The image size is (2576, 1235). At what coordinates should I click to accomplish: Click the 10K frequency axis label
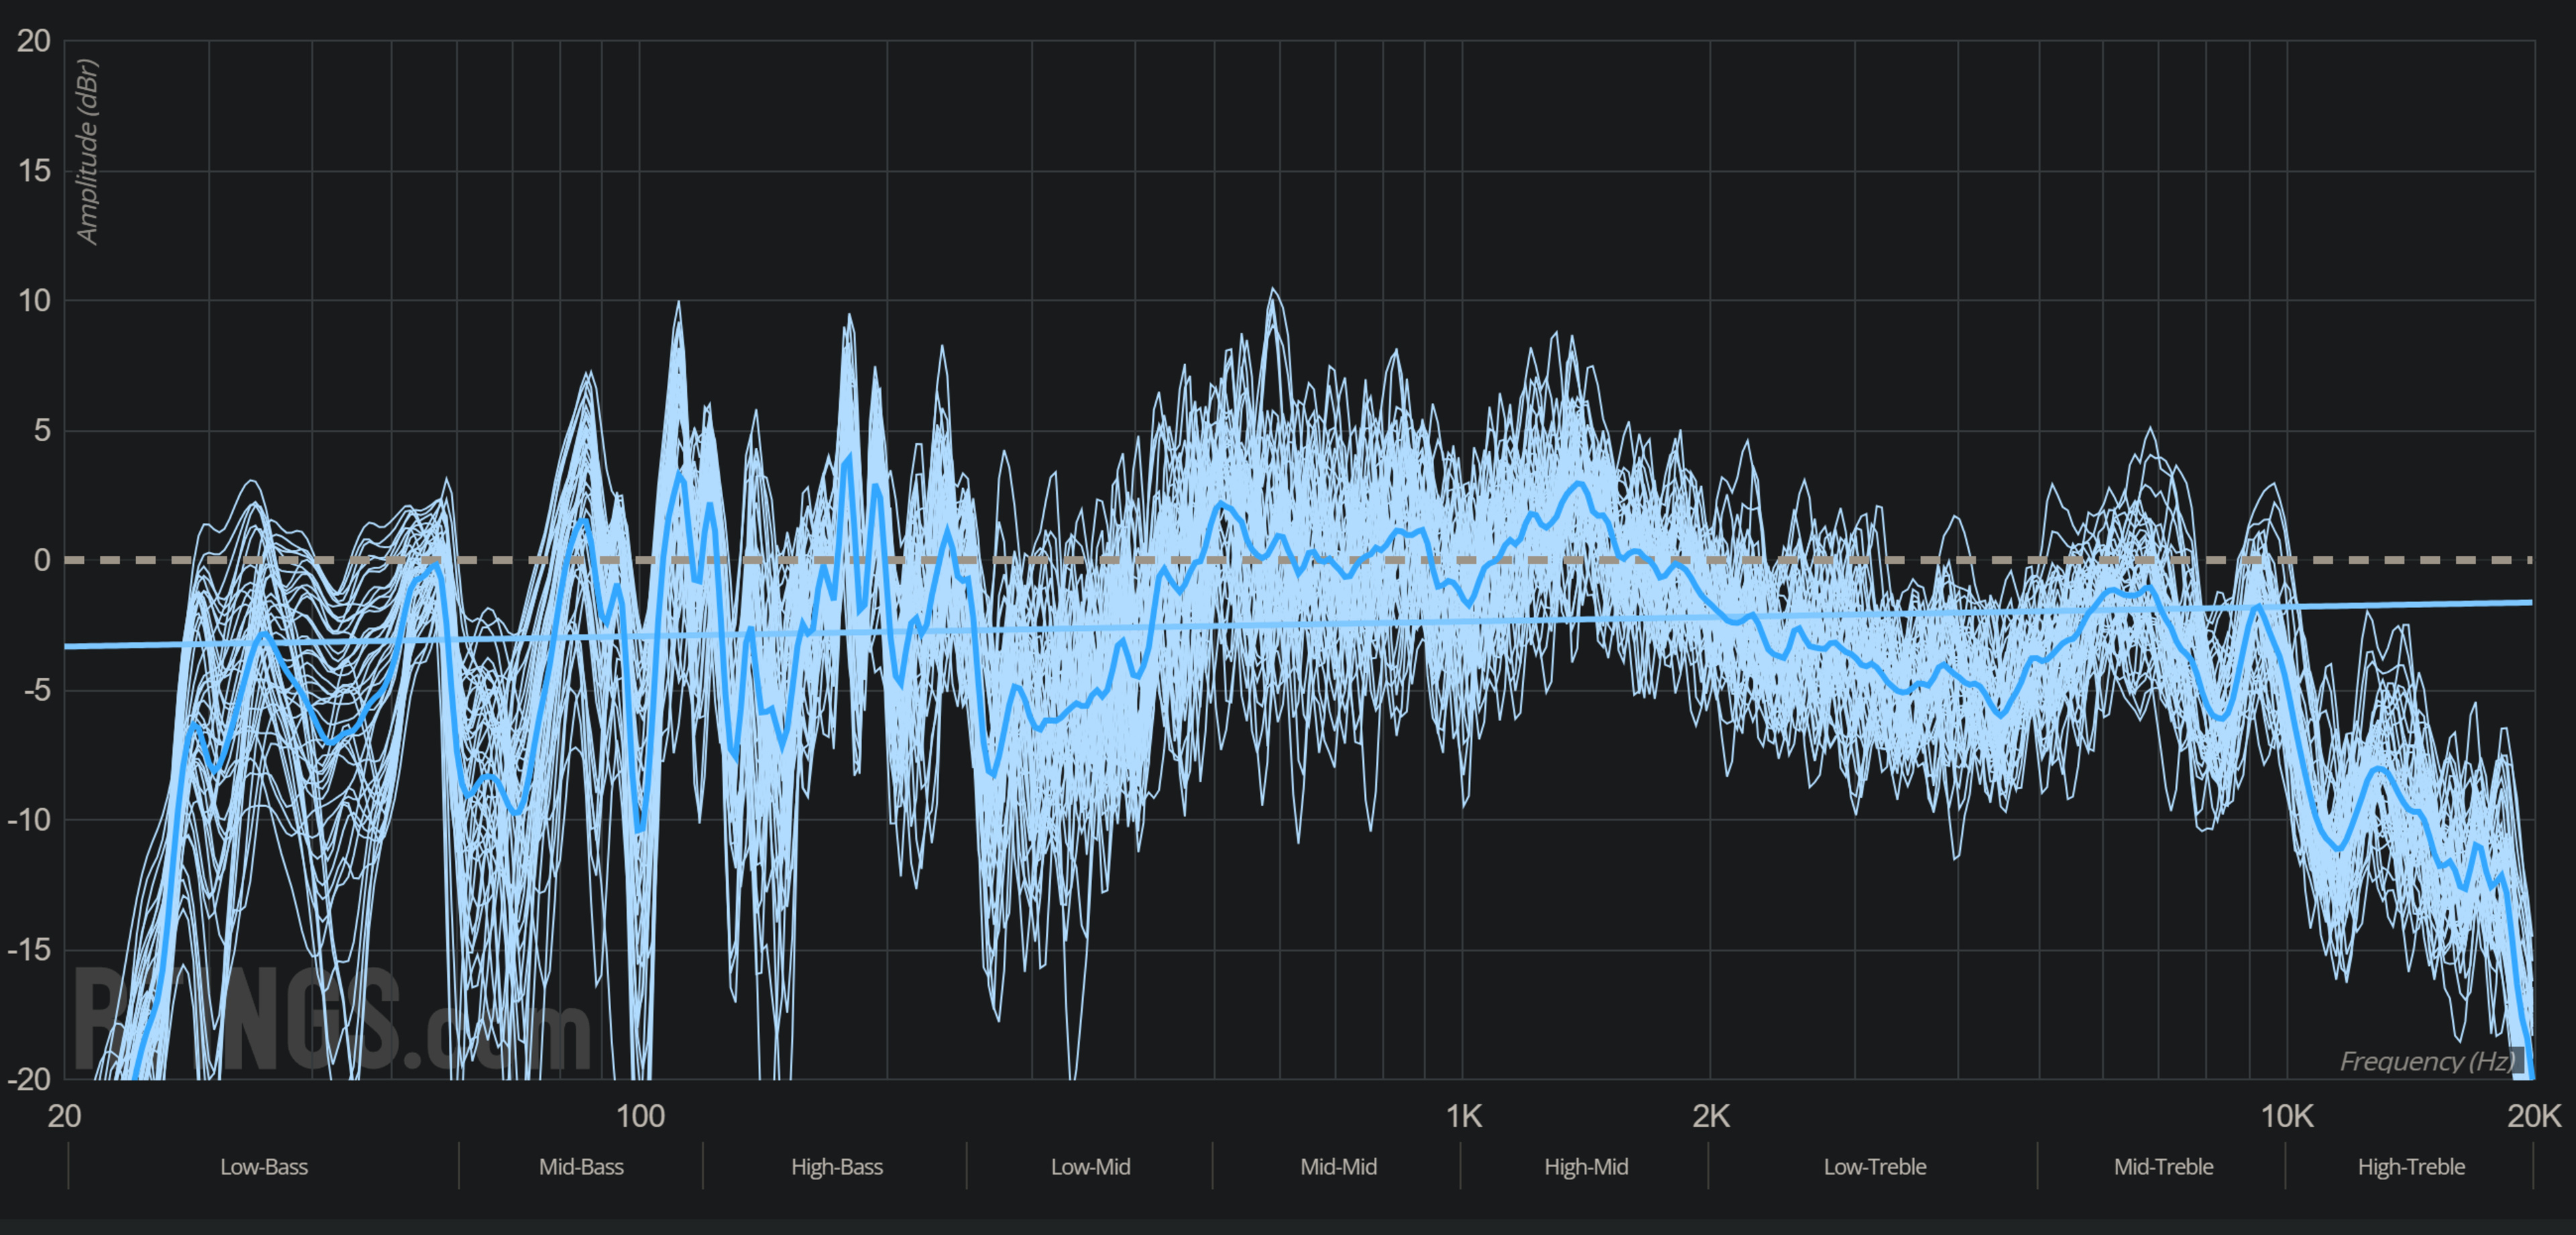(2287, 1116)
